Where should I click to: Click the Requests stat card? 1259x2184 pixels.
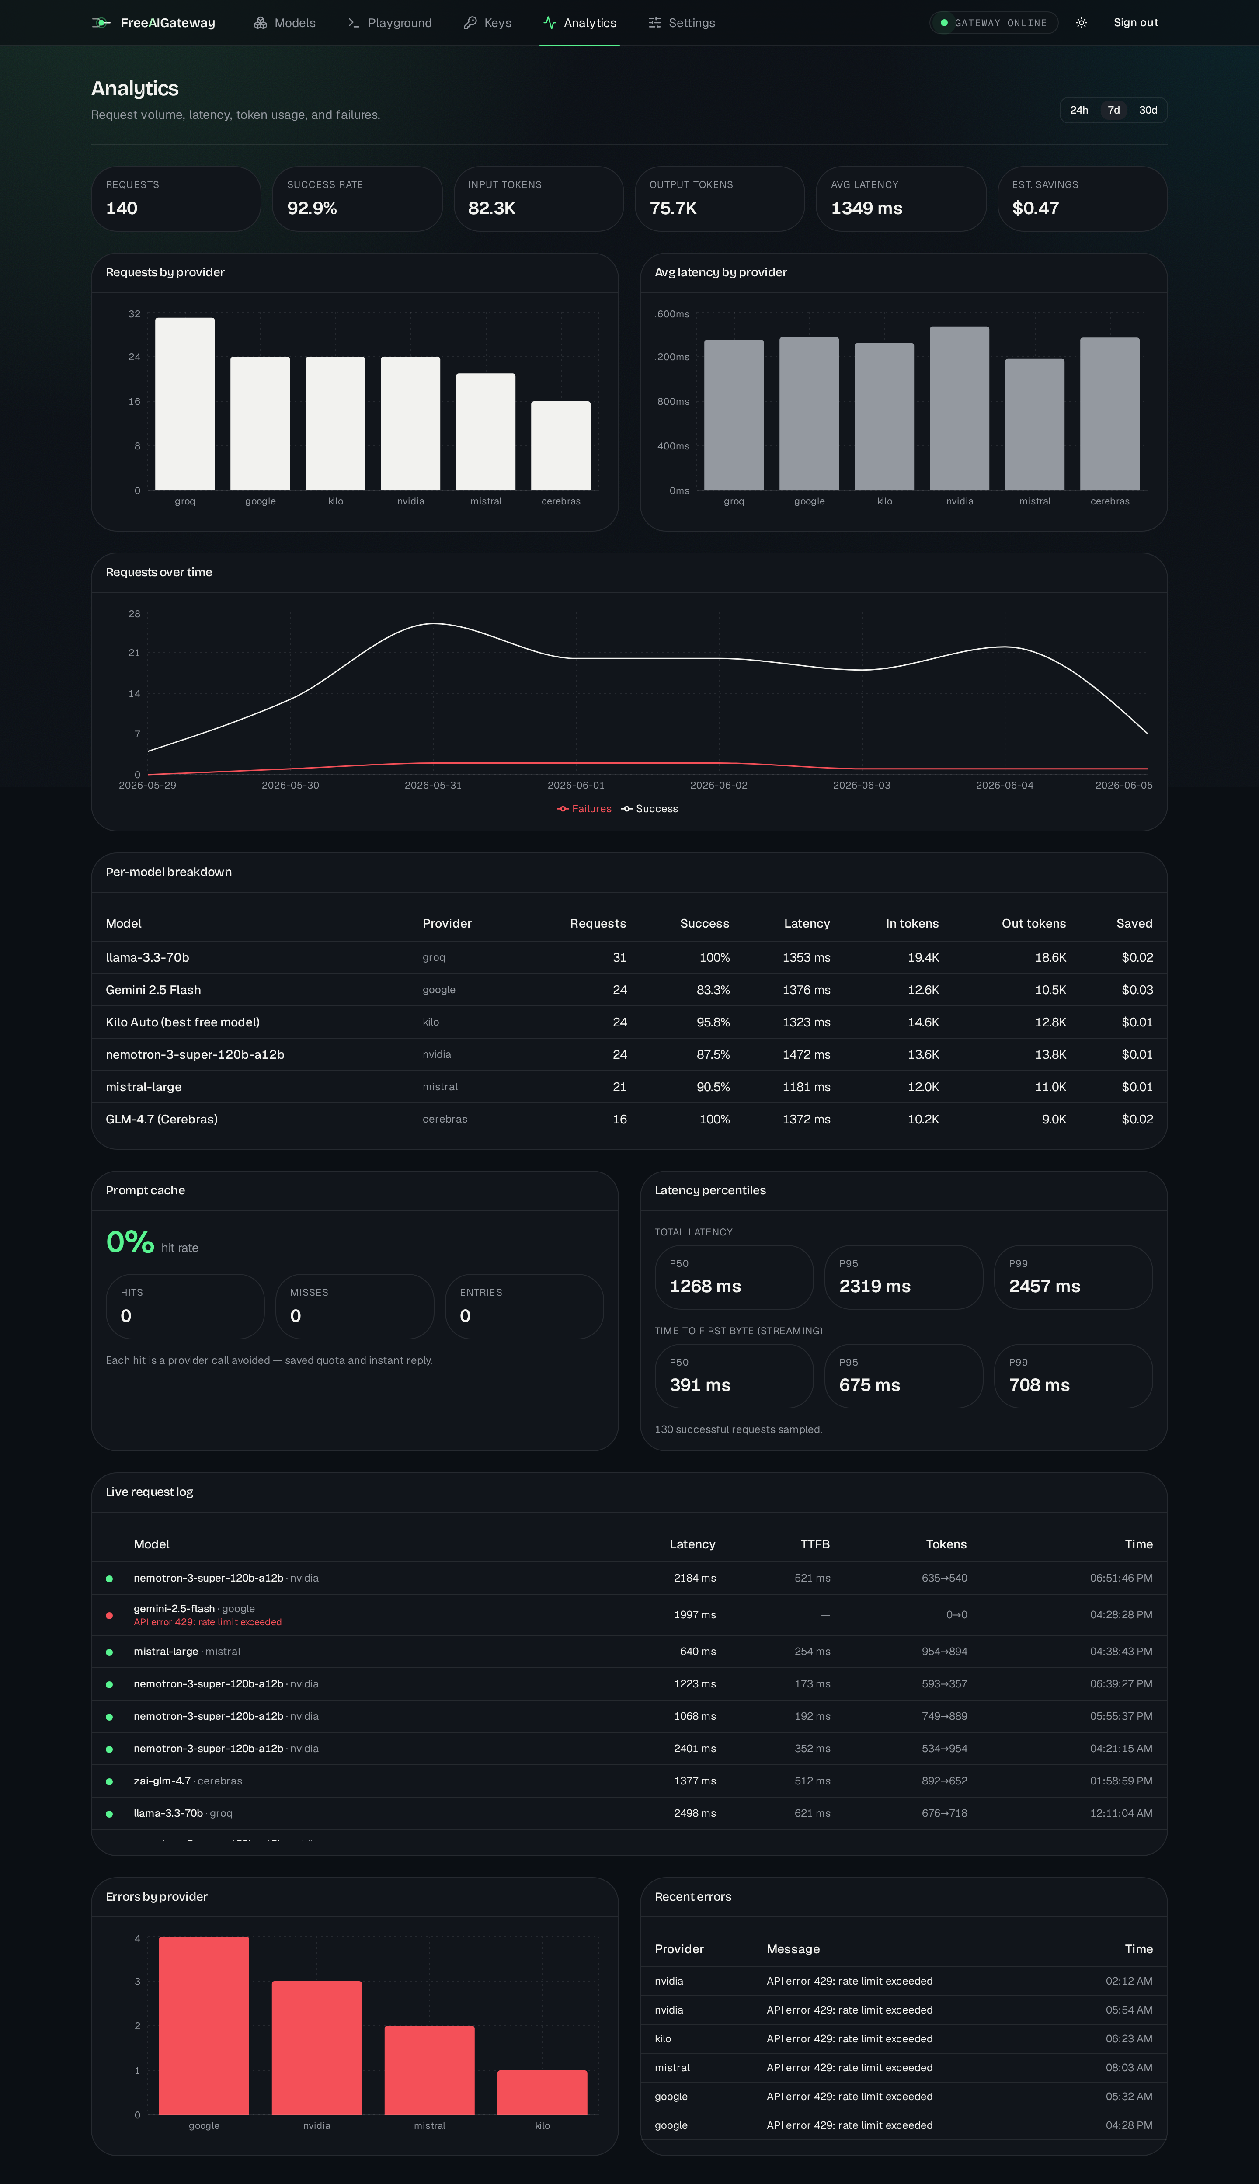coord(177,199)
